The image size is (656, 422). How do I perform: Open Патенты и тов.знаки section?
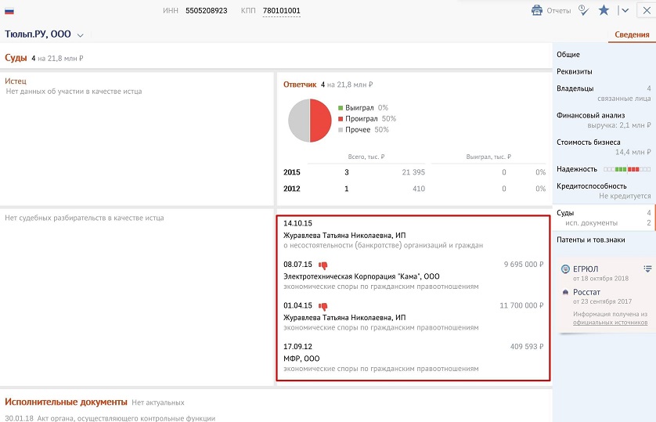pyautogui.click(x=590, y=240)
